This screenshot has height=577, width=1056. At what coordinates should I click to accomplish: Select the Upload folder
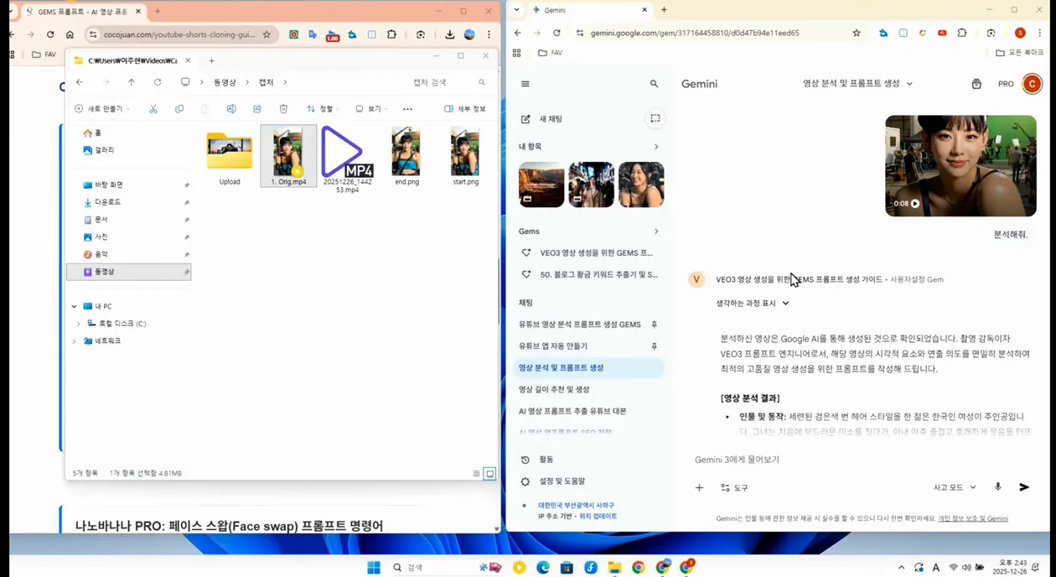(x=230, y=159)
